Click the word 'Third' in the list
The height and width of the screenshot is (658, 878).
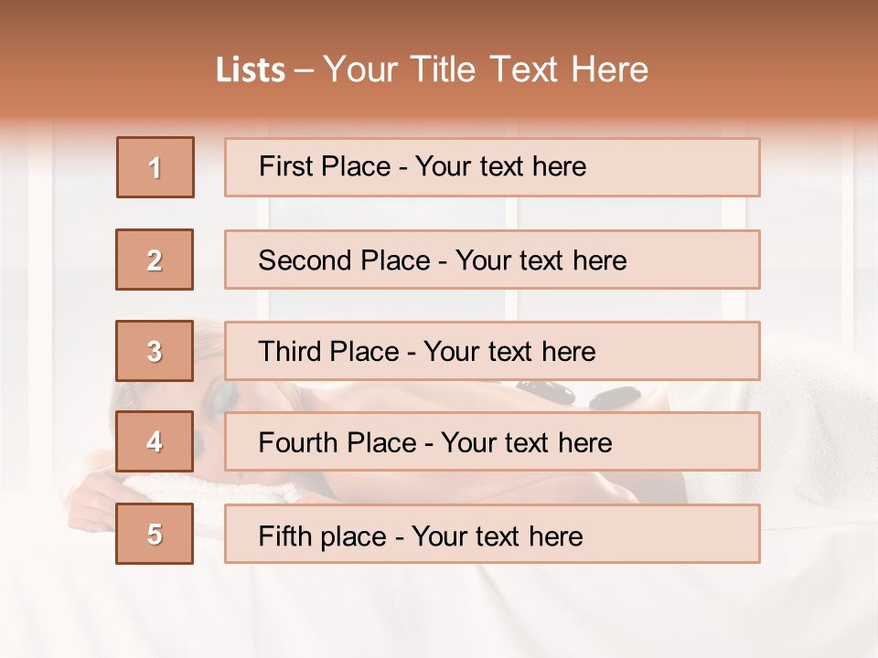tap(290, 352)
